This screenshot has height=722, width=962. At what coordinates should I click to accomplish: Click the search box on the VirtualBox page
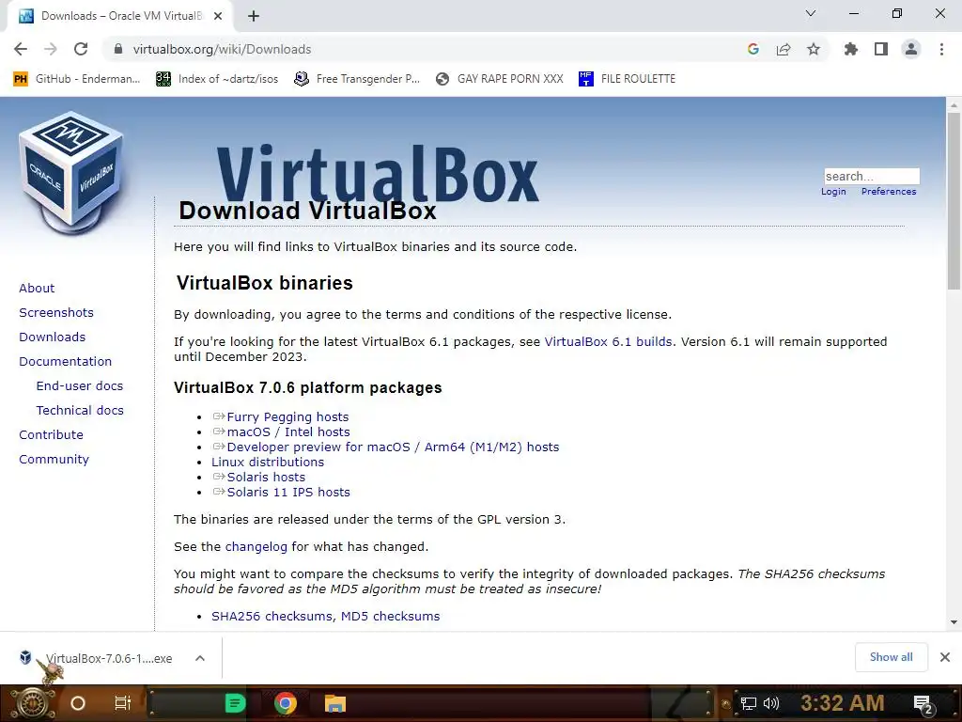point(872,176)
